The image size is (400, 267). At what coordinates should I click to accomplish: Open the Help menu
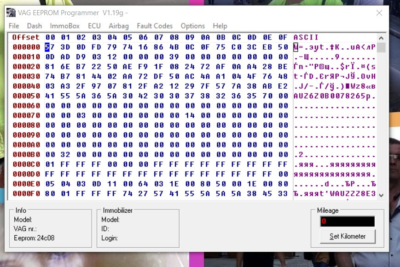[220, 26]
